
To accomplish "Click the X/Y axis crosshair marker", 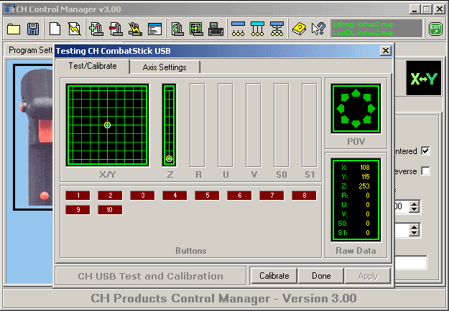I will coord(107,125).
